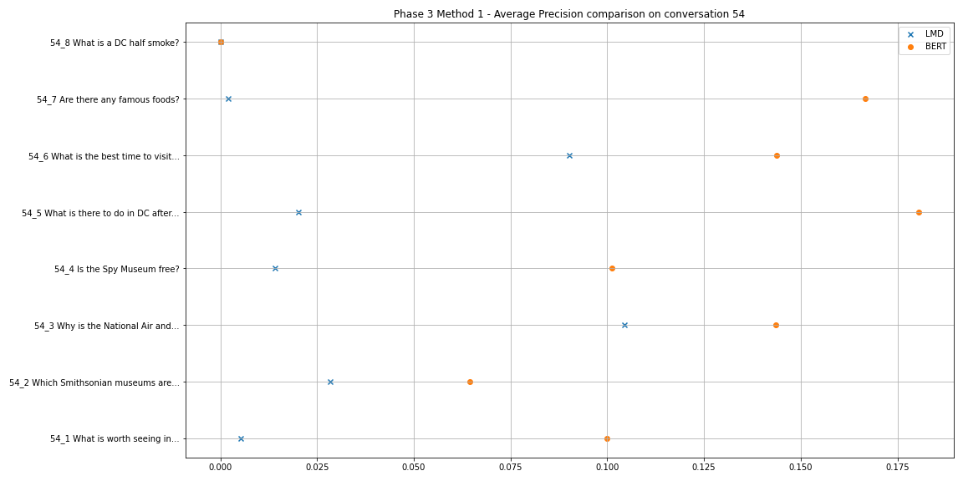This screenshot has height=481, width=963.
Task: Select the chart title about conversation 54
Action: tap(568, 14)
